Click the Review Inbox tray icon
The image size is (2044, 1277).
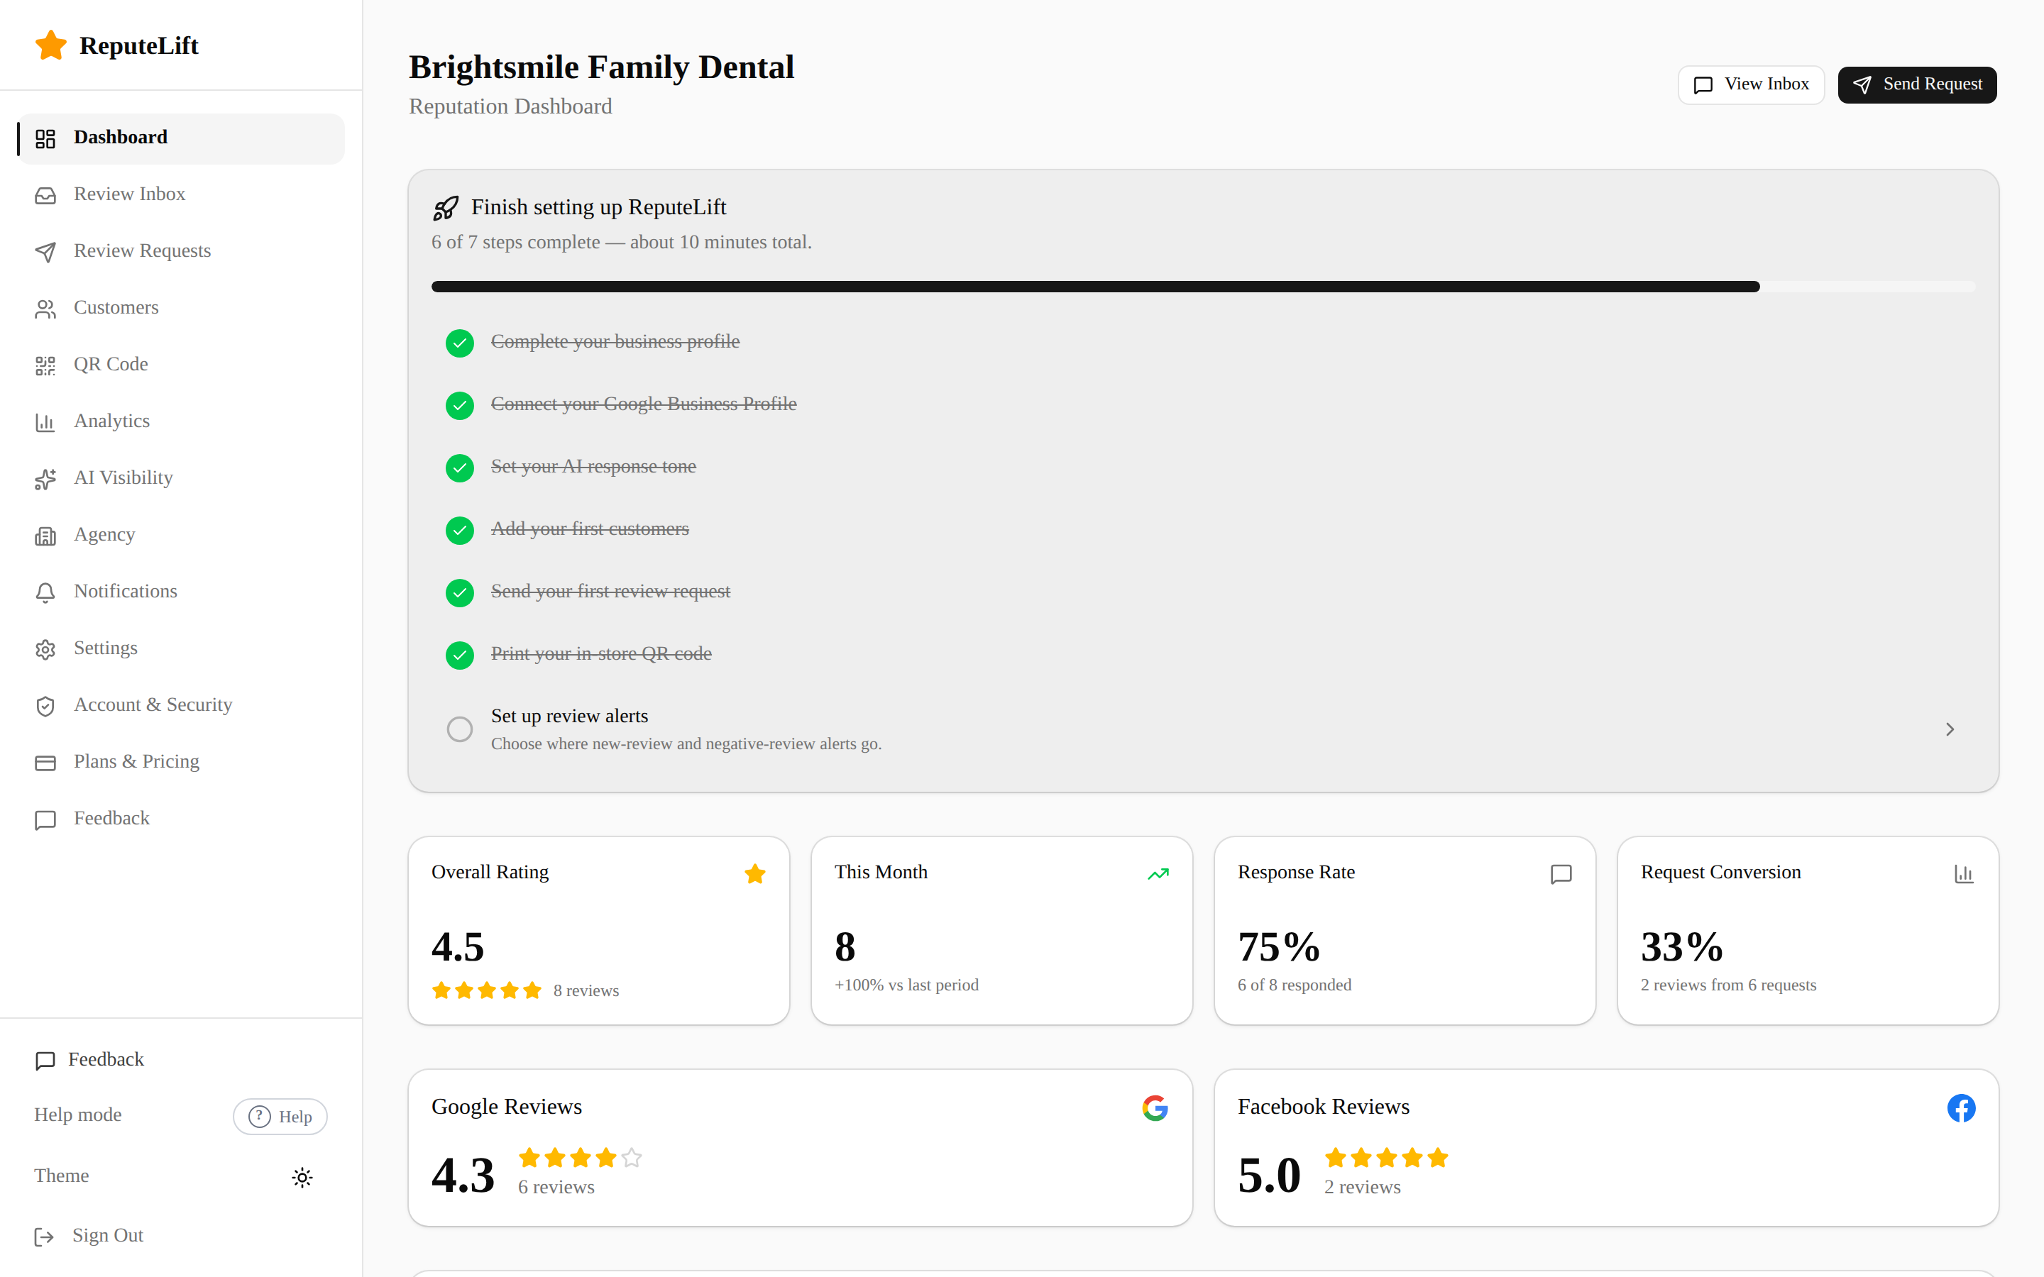click(x=45, y=195)
